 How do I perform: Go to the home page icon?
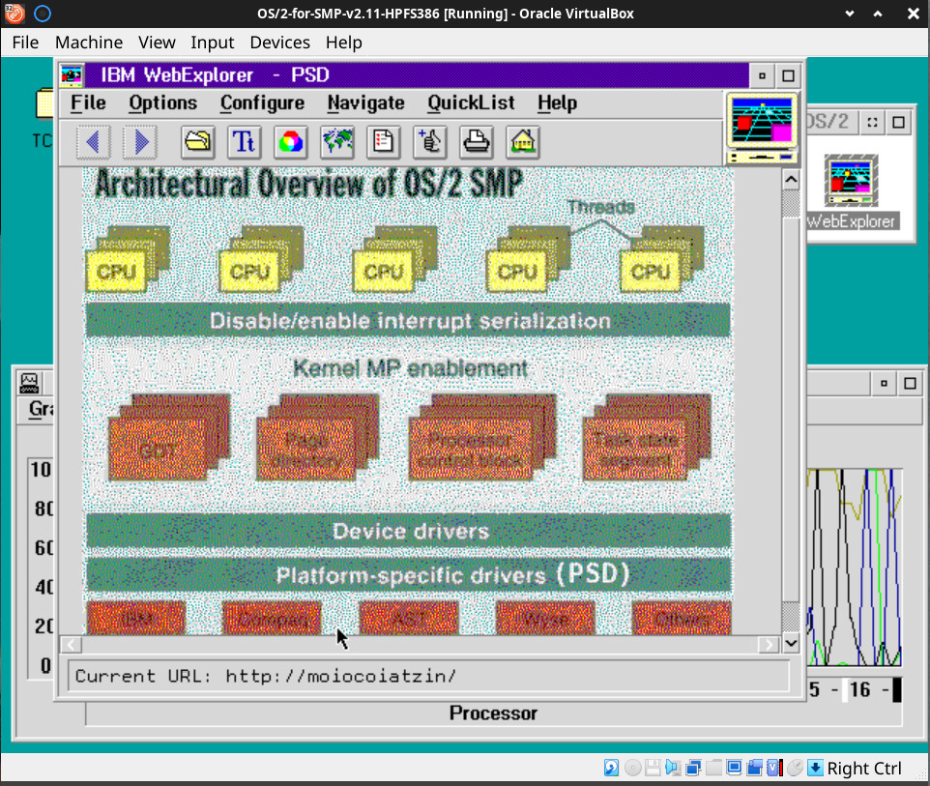[523, 142]
